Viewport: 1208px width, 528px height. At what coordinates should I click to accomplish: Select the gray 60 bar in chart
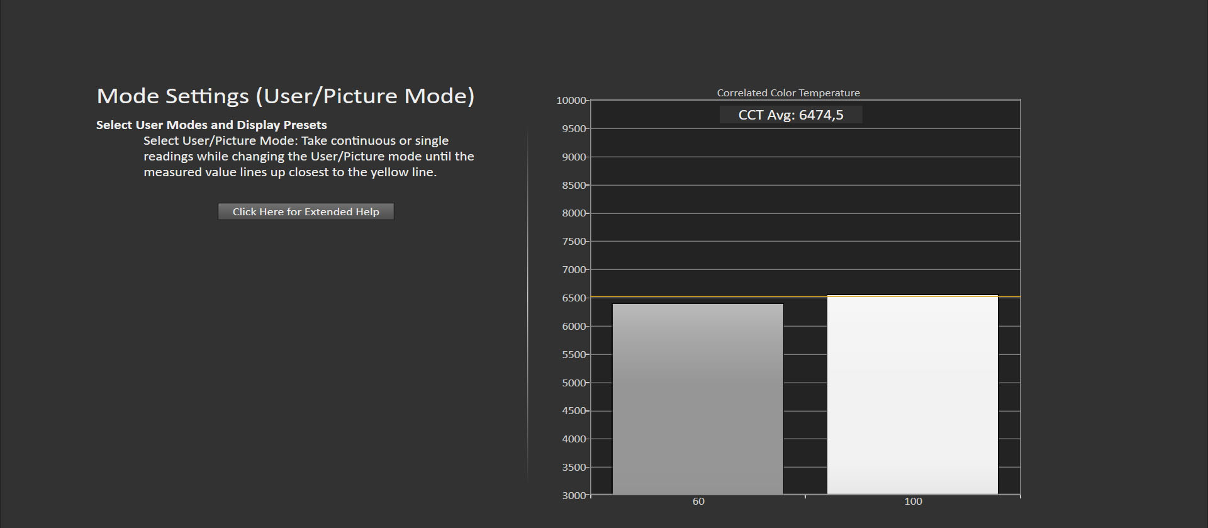click(x=698, y=399)
